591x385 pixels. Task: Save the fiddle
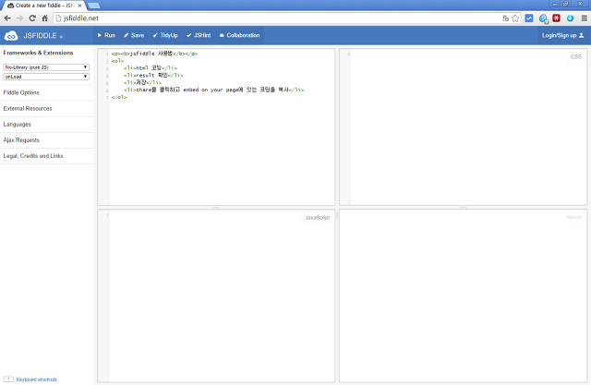point(134,35)
